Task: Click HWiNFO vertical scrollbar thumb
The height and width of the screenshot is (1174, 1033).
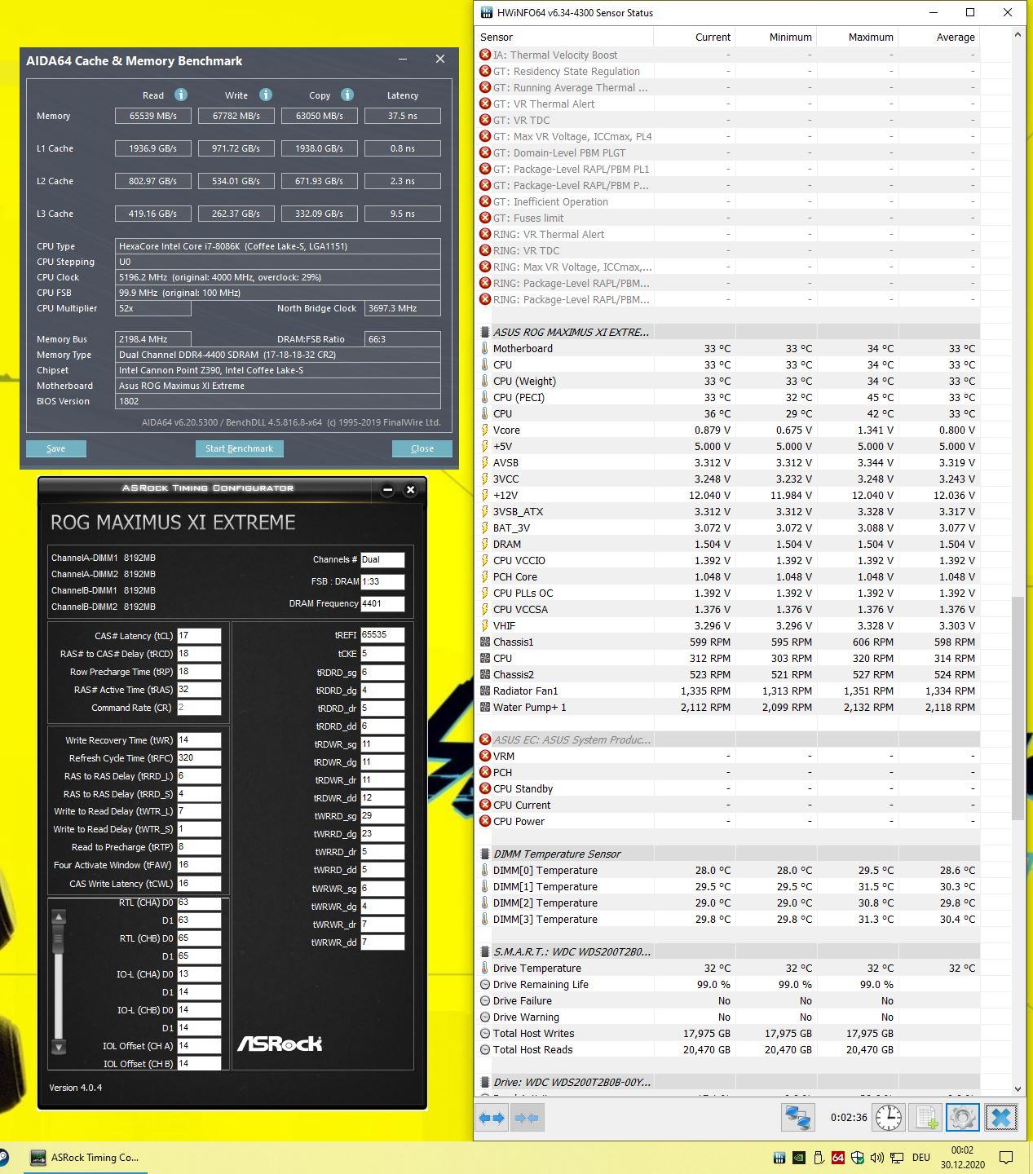Action: tap(1018, 708)
